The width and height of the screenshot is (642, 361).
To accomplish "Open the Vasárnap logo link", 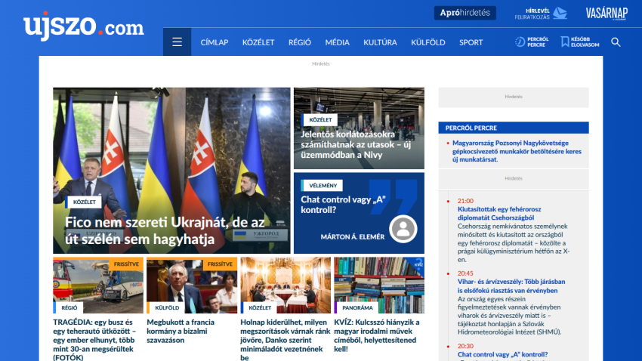I will 607,14.
